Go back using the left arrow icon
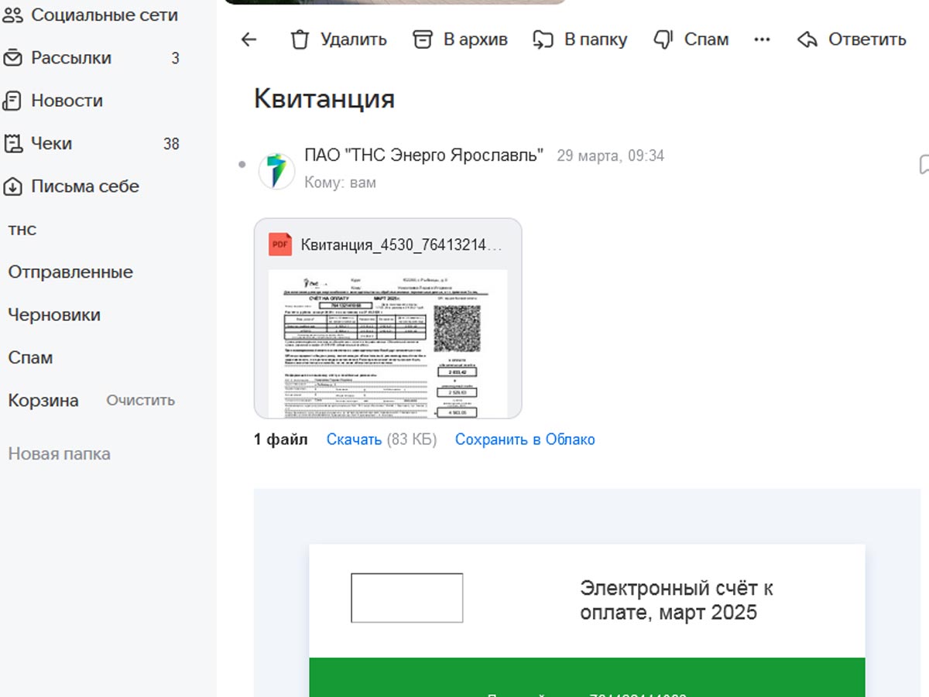 pyautogui.click(x=249, y=39)
